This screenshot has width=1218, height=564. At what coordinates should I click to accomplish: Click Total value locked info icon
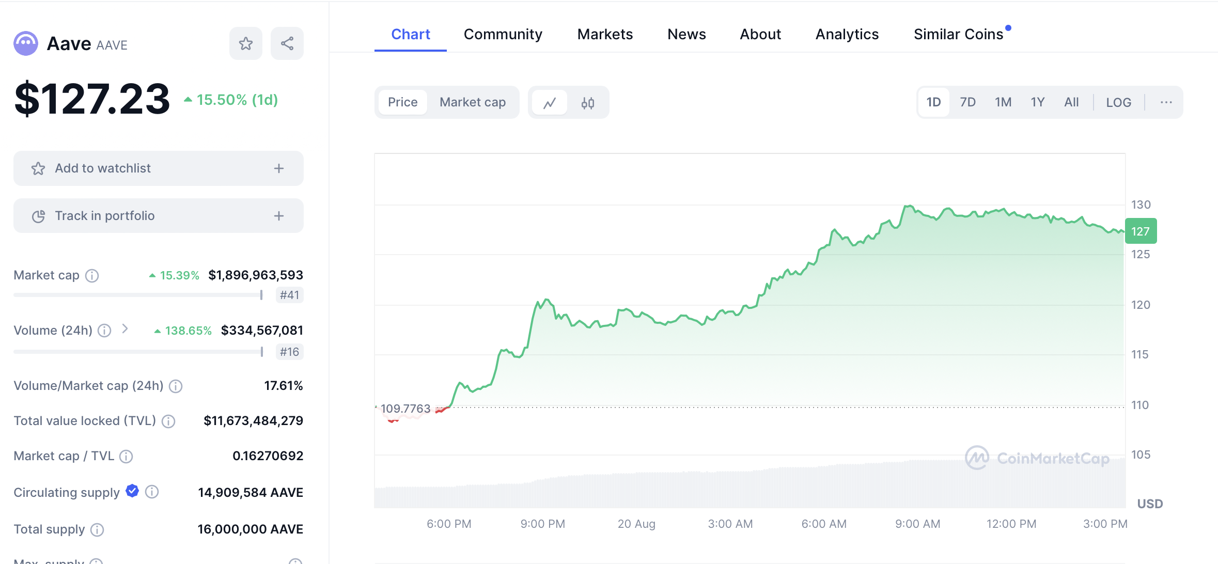[x=168, y=421]
